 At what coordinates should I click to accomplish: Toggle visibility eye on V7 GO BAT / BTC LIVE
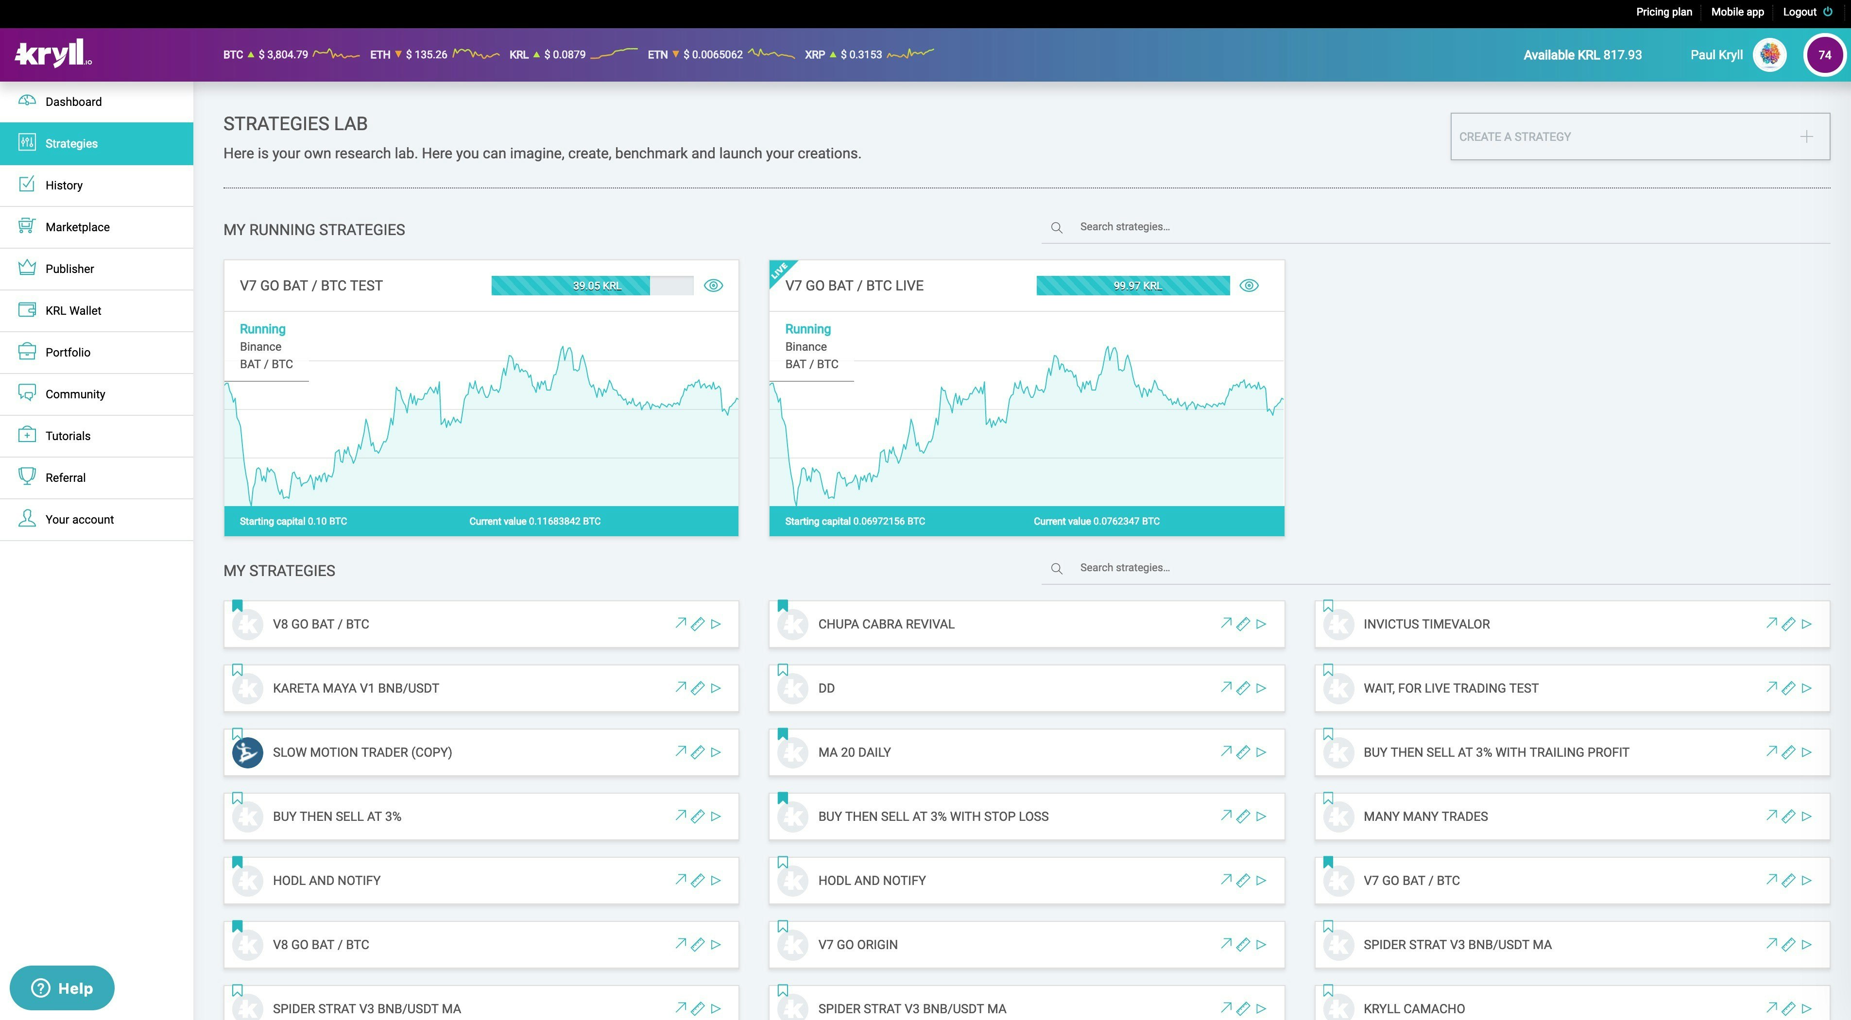1249,285
